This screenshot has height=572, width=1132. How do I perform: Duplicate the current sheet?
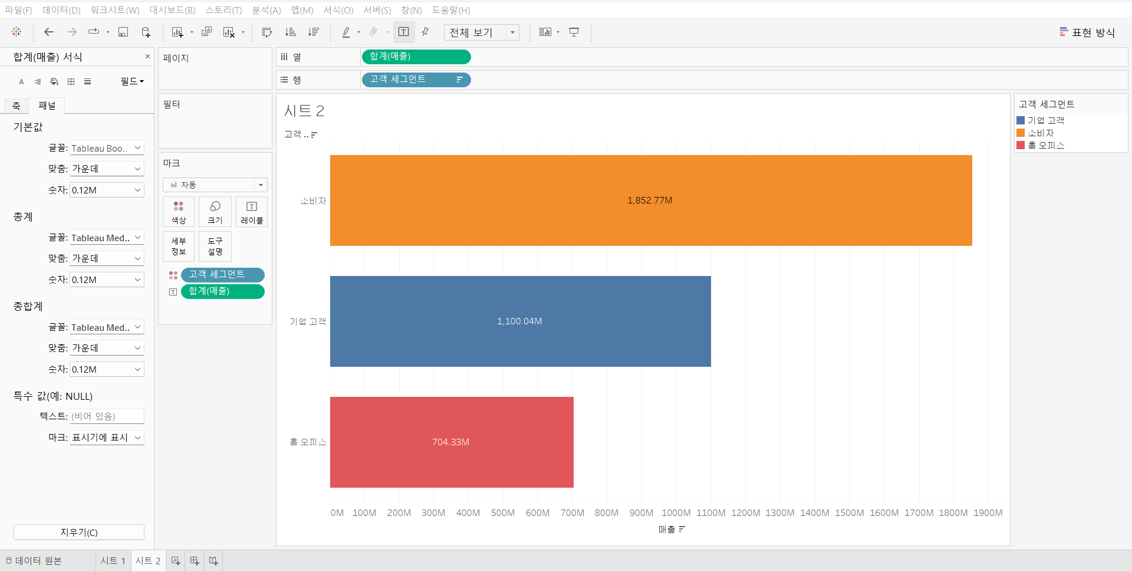click(206, 32)
